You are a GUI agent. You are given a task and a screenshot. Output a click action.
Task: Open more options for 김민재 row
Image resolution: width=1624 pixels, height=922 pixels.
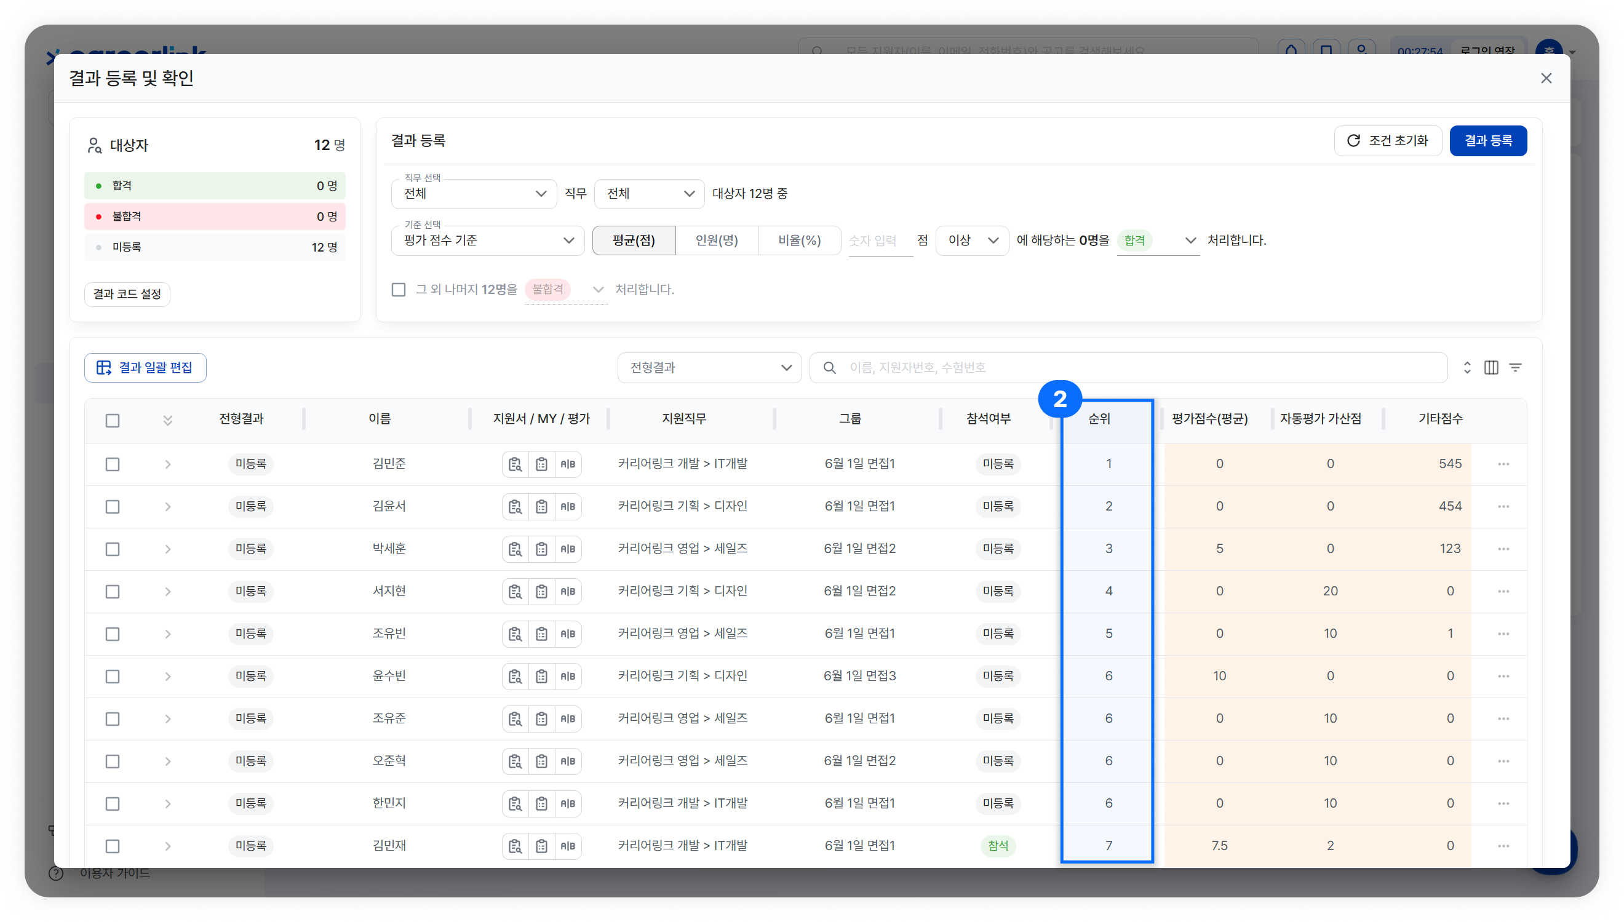[x=1503, y=846]
